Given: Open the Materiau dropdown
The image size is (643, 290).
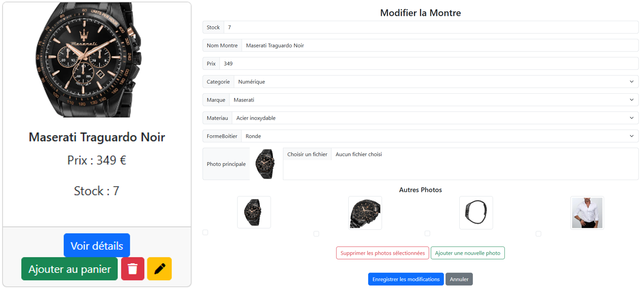Looking at the screenshot, I should point(435,118).
